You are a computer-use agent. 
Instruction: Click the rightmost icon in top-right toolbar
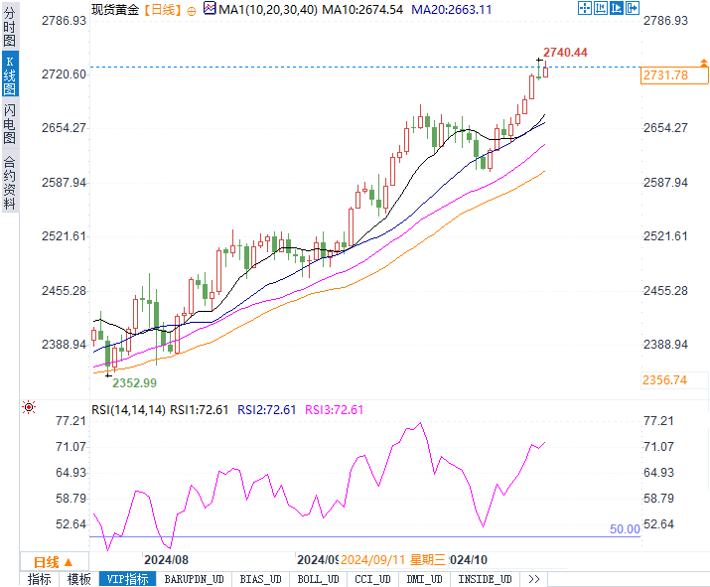635,8
